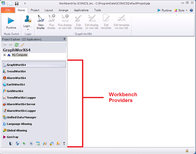Image resolution: width=196 pixels, height=154 pixels.
Task: Click the pencil edit icon in Project Explorer
Action: pos(22,45)
